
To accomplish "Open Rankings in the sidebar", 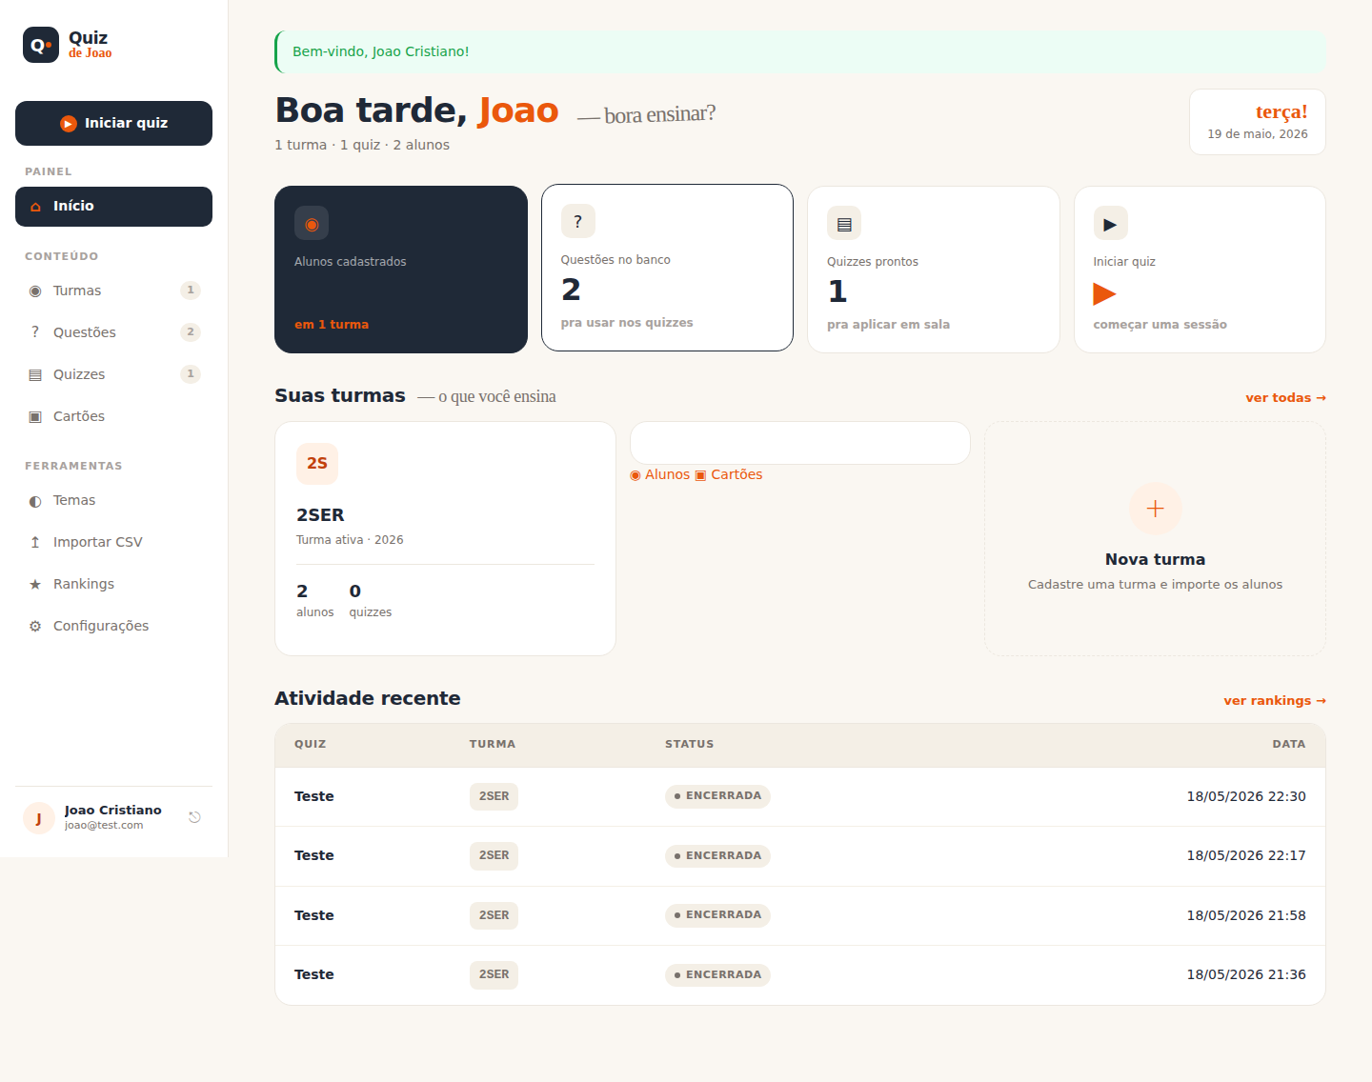I will 113,584.
